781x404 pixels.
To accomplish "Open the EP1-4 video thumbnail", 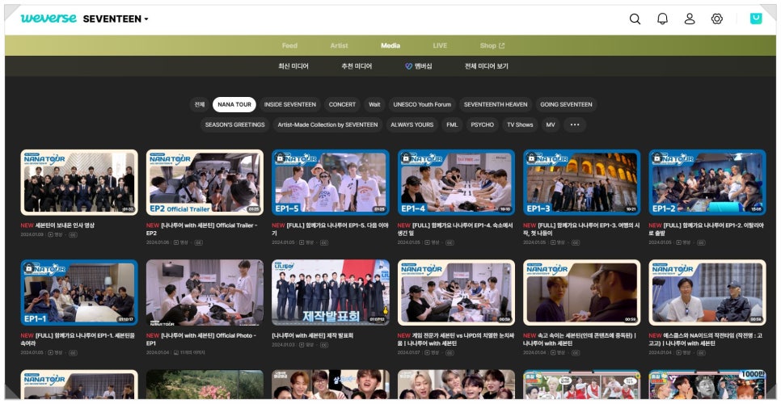I will [x=456, y=183].
